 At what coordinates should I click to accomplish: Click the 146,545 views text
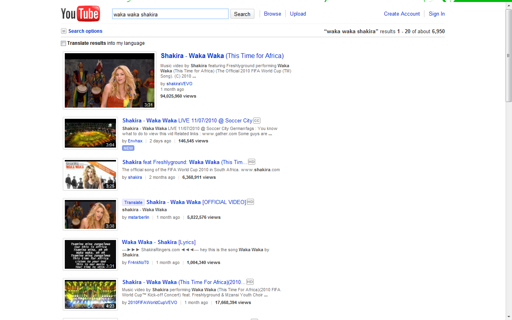[193, 141]
